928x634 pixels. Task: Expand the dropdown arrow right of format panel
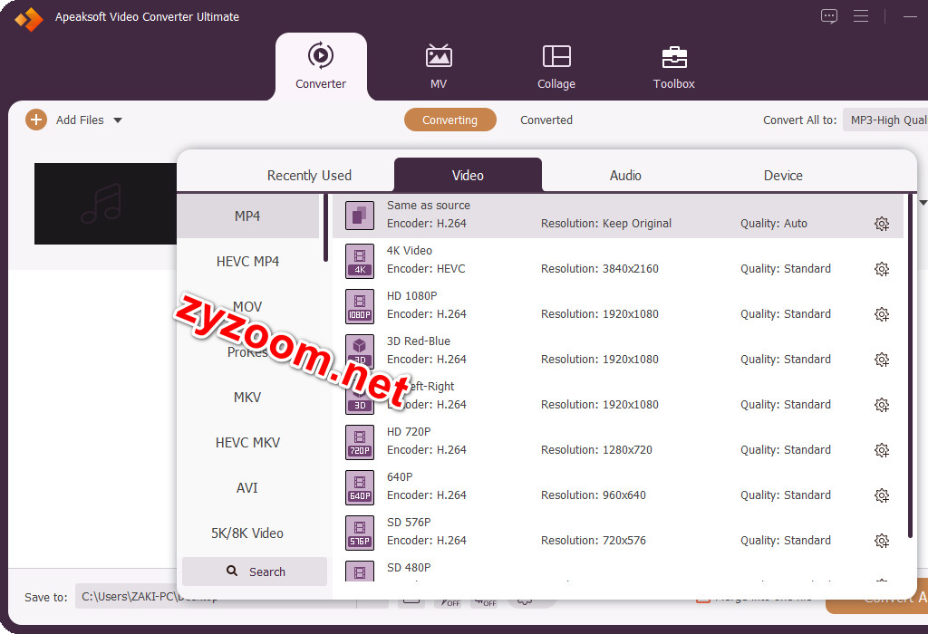point(923,203)
